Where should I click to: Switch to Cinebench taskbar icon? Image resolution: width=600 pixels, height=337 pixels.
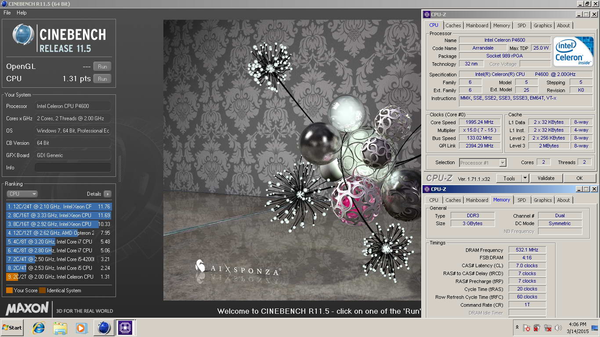pos(104,328)
